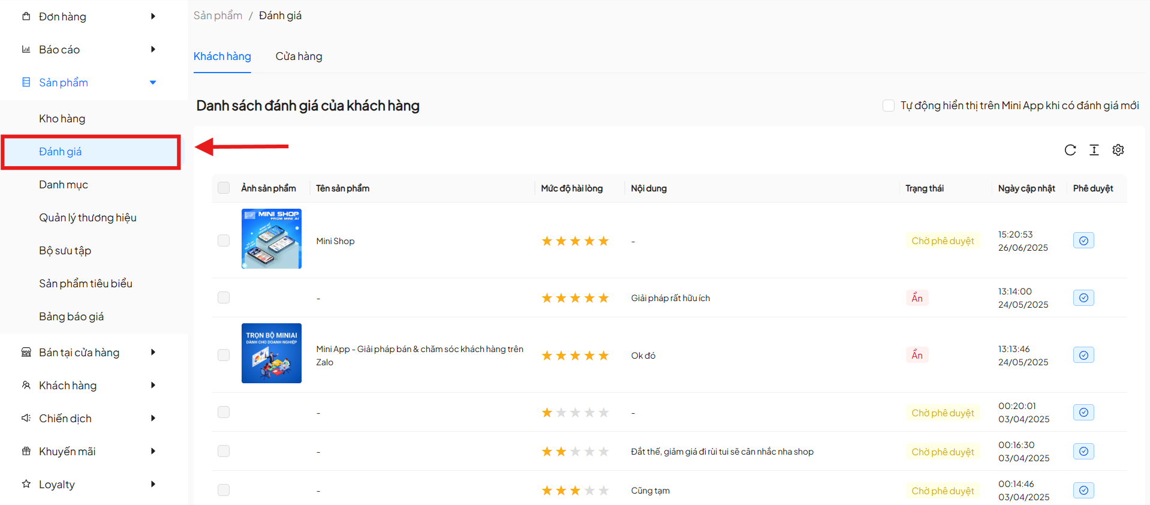Click the refresh list icon
Screen dimensions: 1150x505
tap(1070, 150)
